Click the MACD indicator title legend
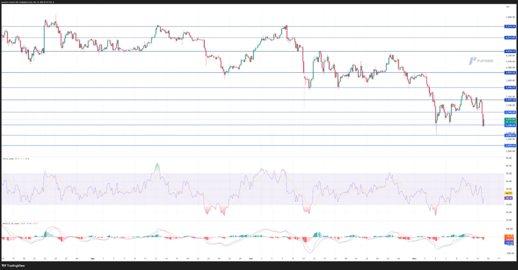 point(18,223)
